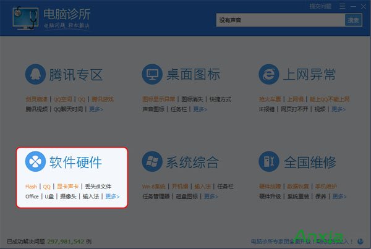Image resolution: width=371 pixels, height=249 pixels.
Task: Expand 更多 under 腾讯专区
Action: click(x=96, y=109)
